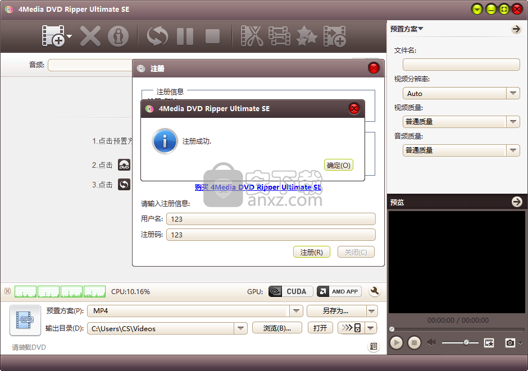Open the Clip scissors tool
528x371 pixels.
pyautogui.click(x=252, y=36)
